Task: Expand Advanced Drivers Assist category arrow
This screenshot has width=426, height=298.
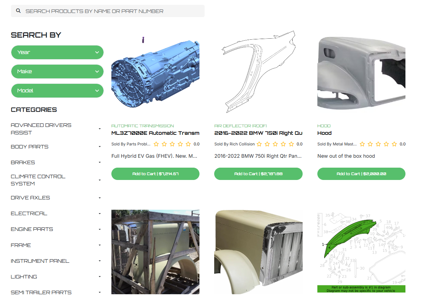Action: click(100, 129)
